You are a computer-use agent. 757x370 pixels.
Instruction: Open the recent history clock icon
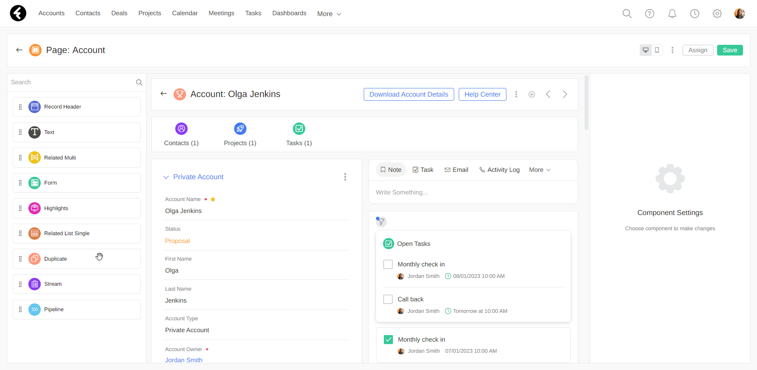click(x=695, y=14)
